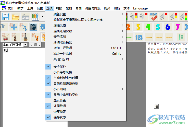Expand the 小节间隔 submenu

coord(85,89)
